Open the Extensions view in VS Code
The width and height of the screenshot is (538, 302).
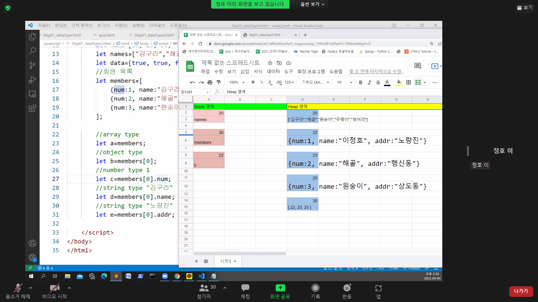(x=33, y=108)
